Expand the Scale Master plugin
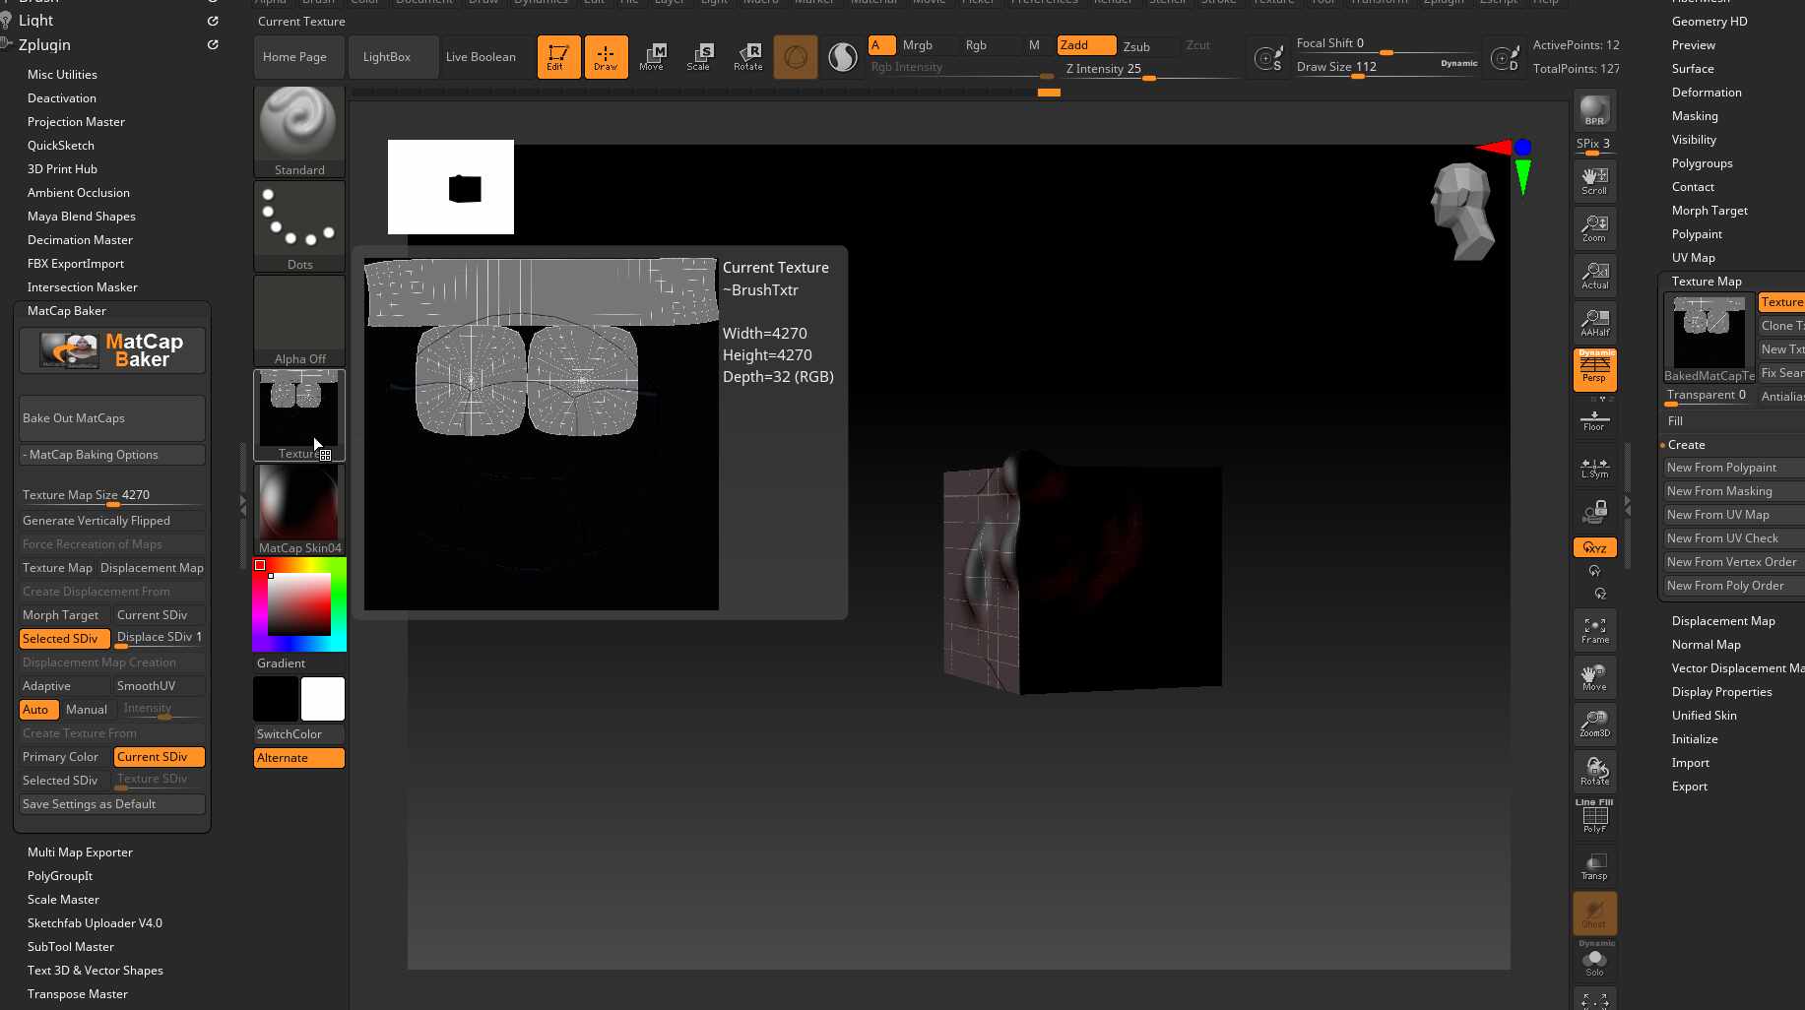The height and width of the screenshot is (1010, 1805). point(63,900)
